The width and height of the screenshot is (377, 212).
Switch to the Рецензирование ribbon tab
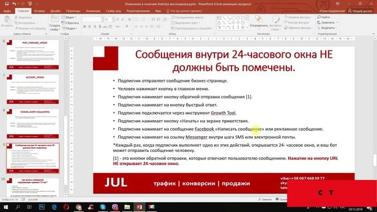tap(138, 11)
